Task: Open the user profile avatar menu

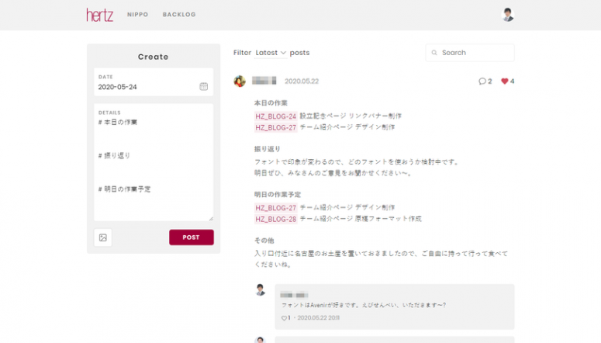Action: pos(508,15)
